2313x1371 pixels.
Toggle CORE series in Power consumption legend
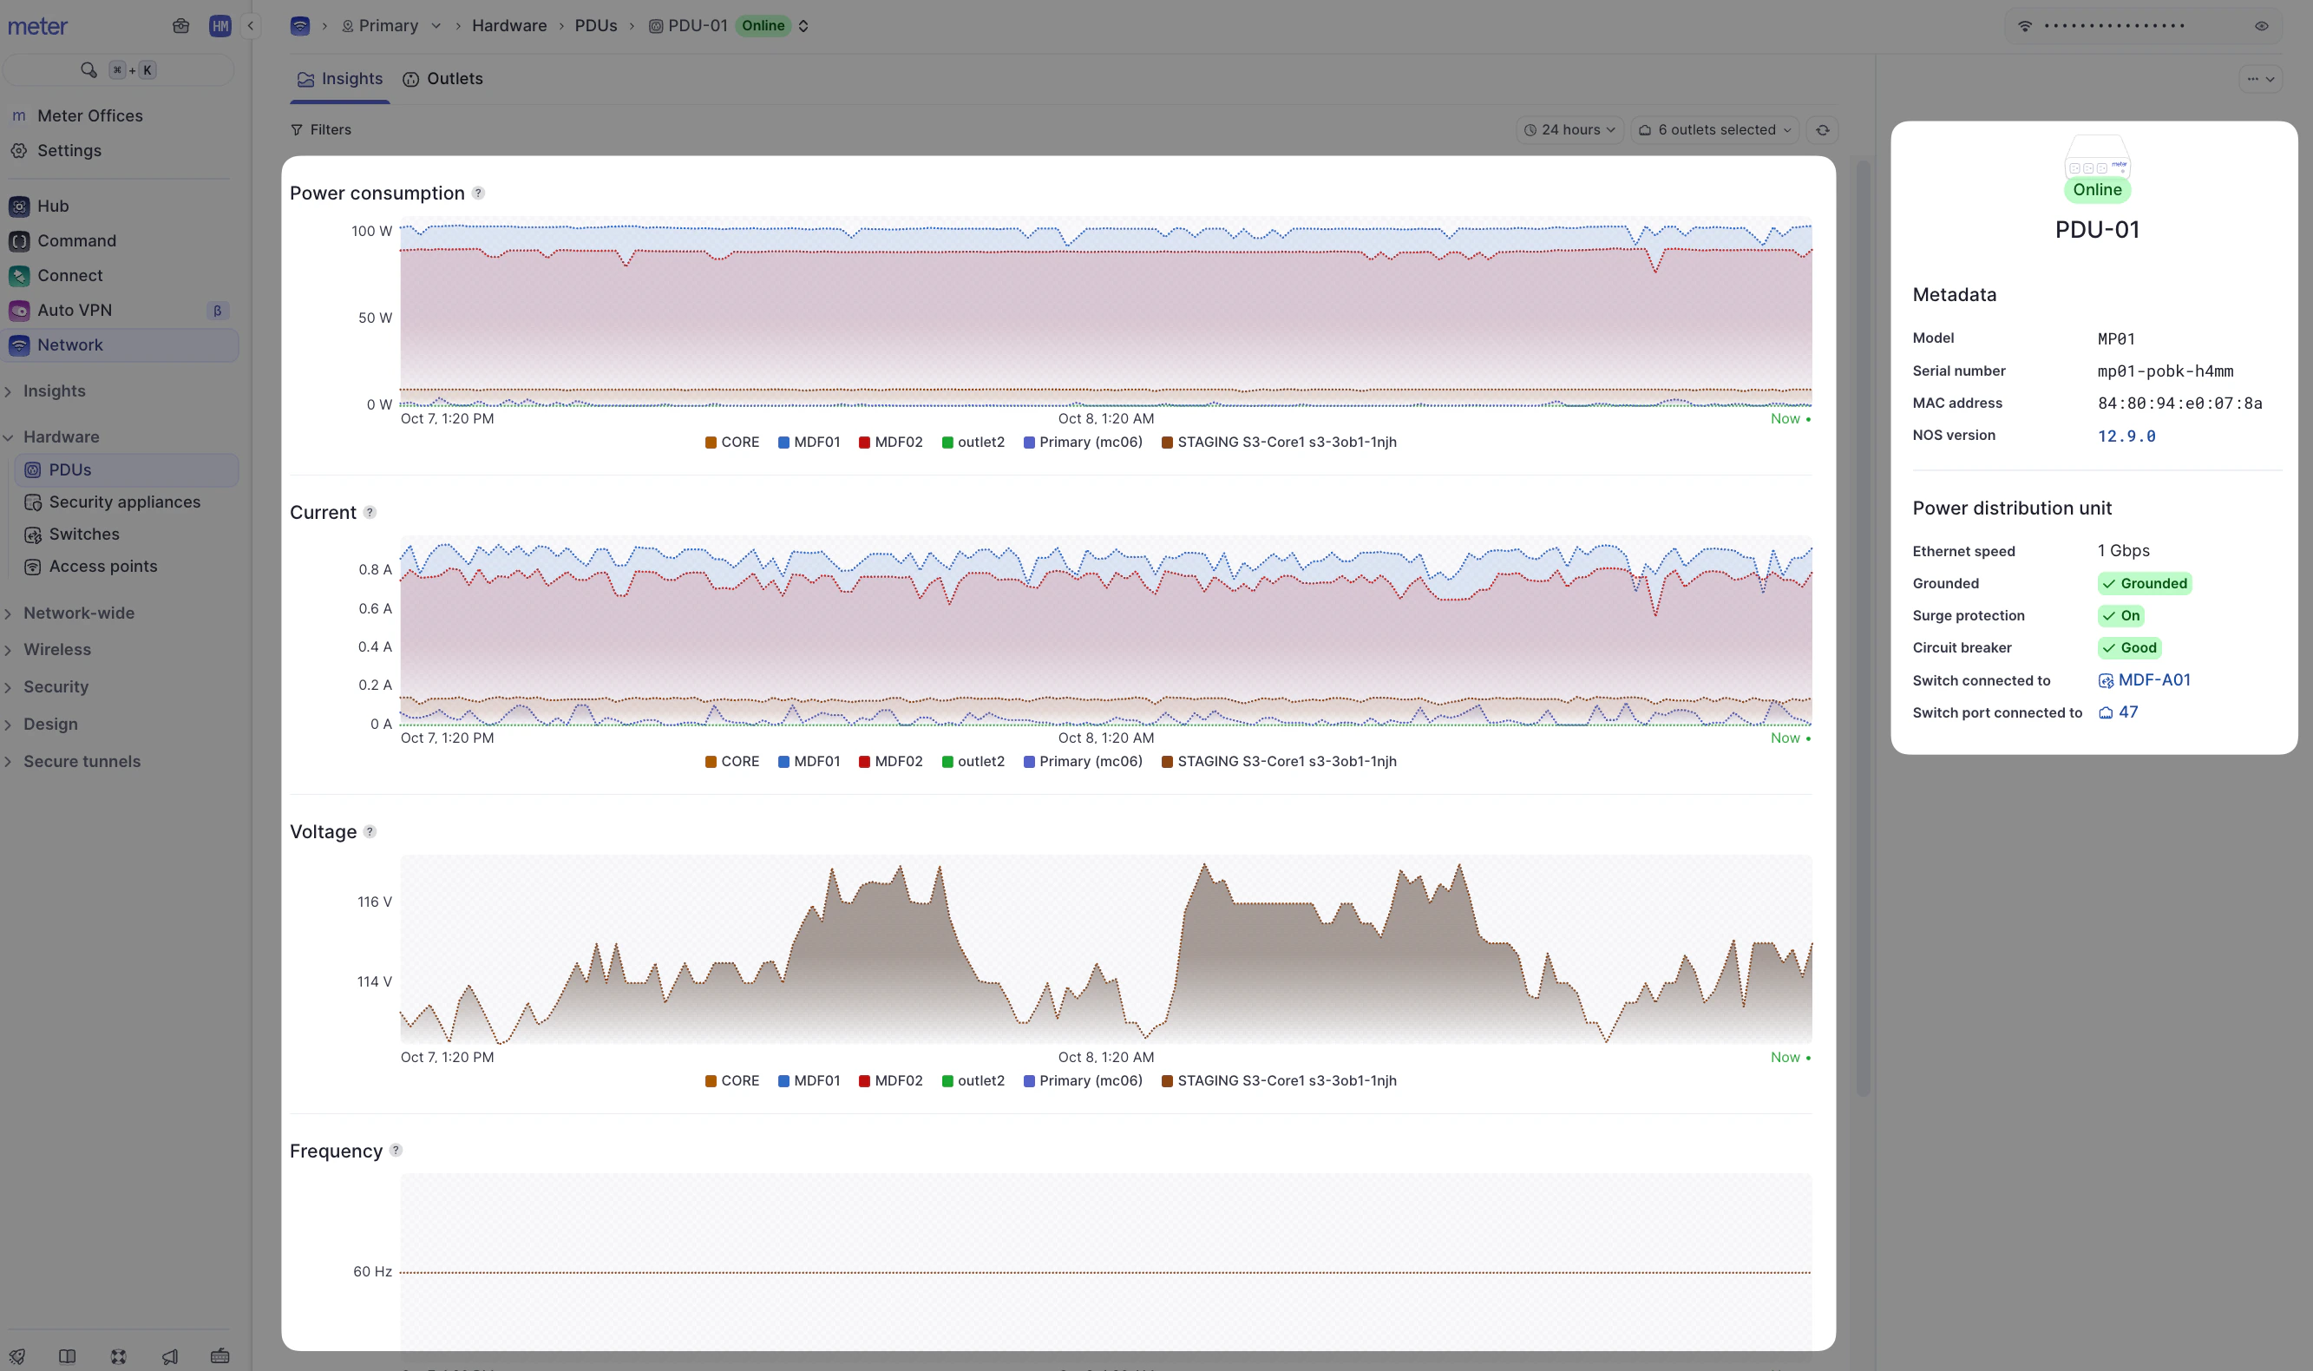731,442
